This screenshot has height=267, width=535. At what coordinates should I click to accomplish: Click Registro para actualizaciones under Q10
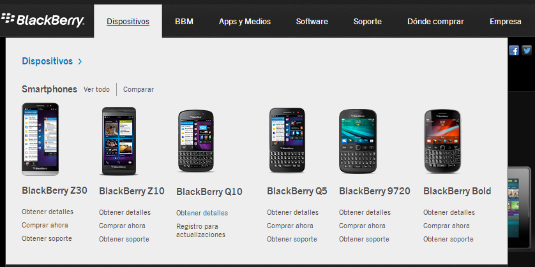(x=200, y=231)
